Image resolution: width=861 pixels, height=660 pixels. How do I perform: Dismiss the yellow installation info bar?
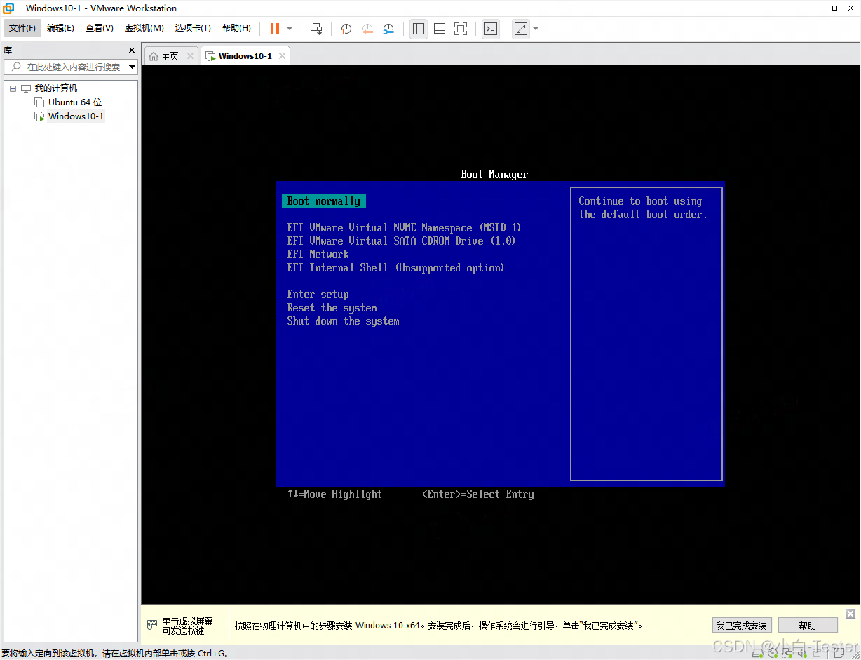click(850, 614)
